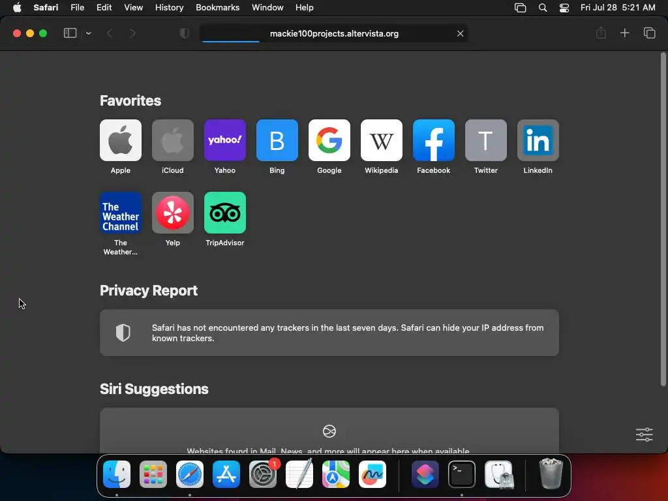Open the LinkedIn favorite
The width and height of the screenshot is (668, 501).
click(x=538, y=140)
